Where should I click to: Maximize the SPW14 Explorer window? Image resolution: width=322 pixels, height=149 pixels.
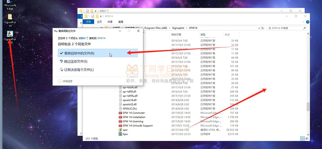(x=296, y=16)
